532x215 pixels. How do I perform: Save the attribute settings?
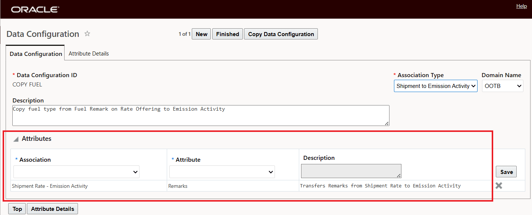click(506, 172)
